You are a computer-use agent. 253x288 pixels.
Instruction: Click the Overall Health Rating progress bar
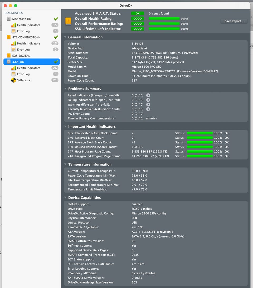pos(164,18)
